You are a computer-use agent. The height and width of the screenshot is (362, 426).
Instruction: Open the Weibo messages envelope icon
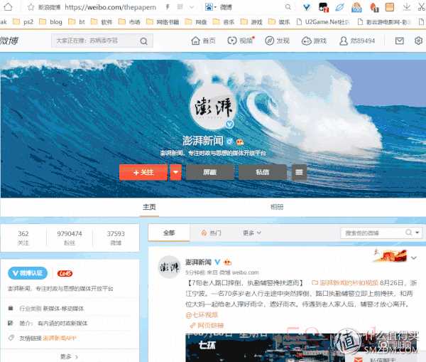(399, 41)
